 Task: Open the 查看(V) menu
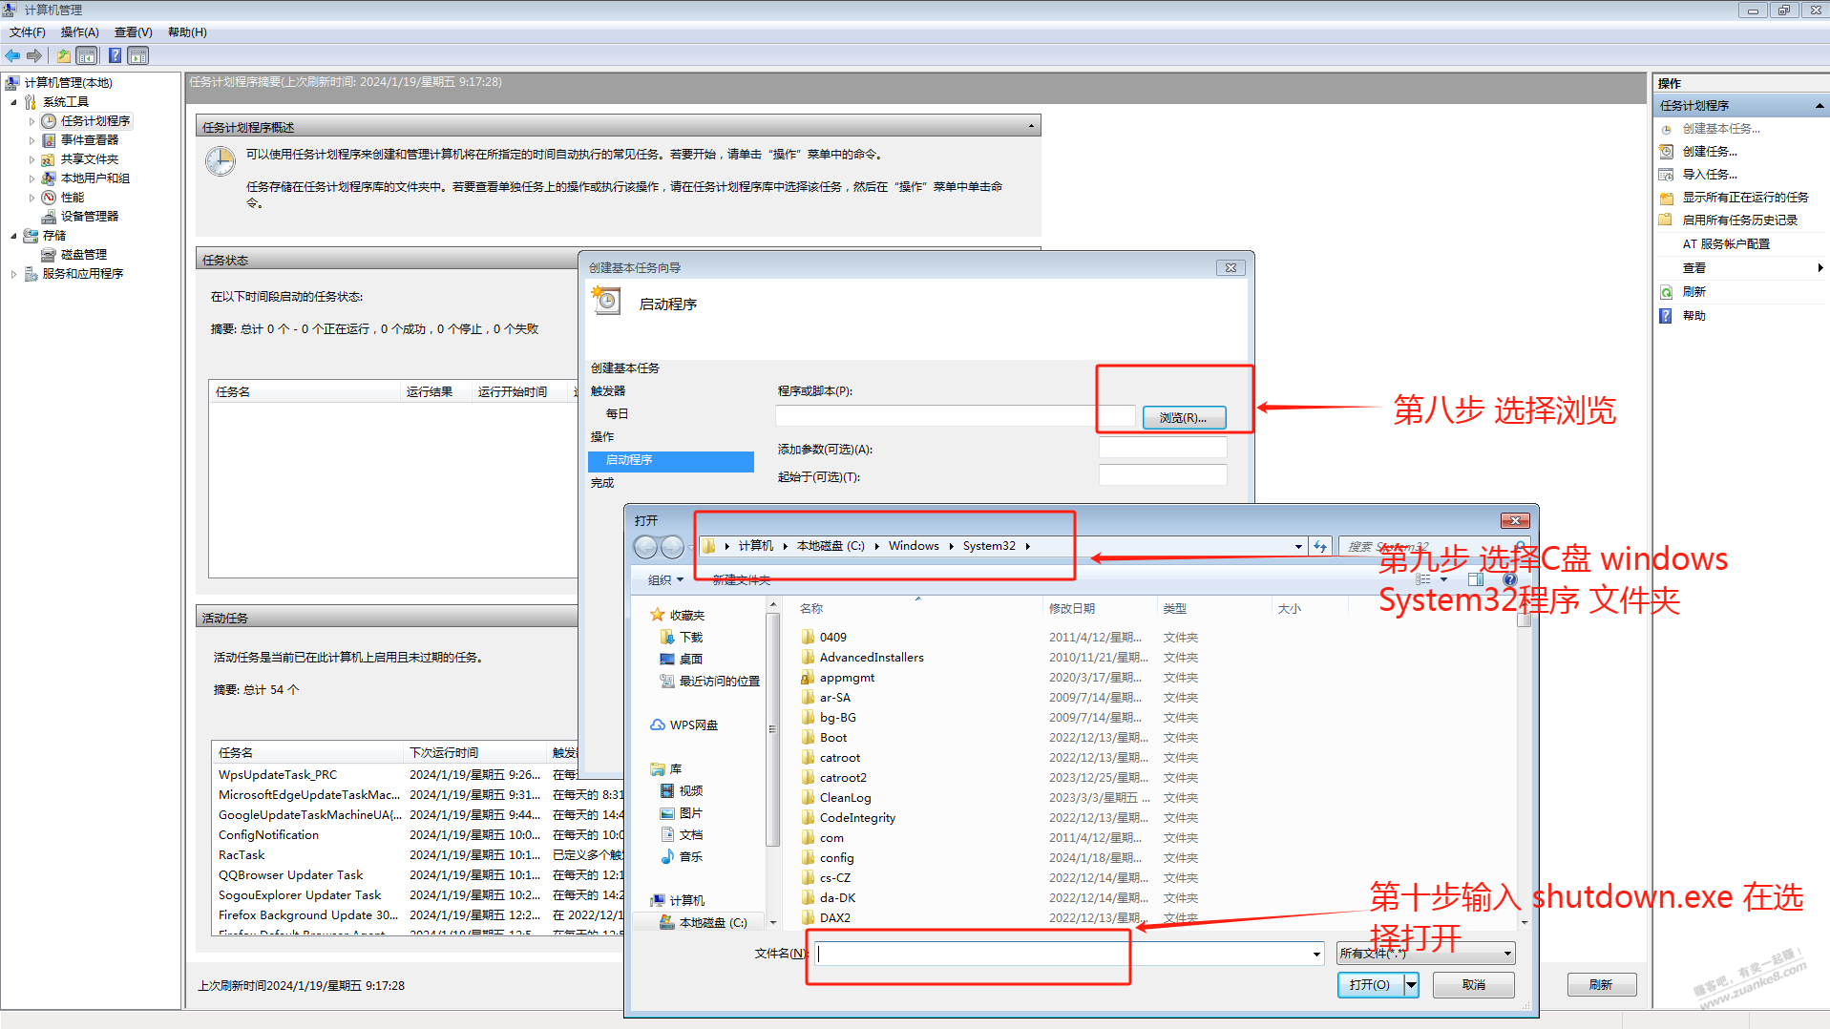click(133, 32)
